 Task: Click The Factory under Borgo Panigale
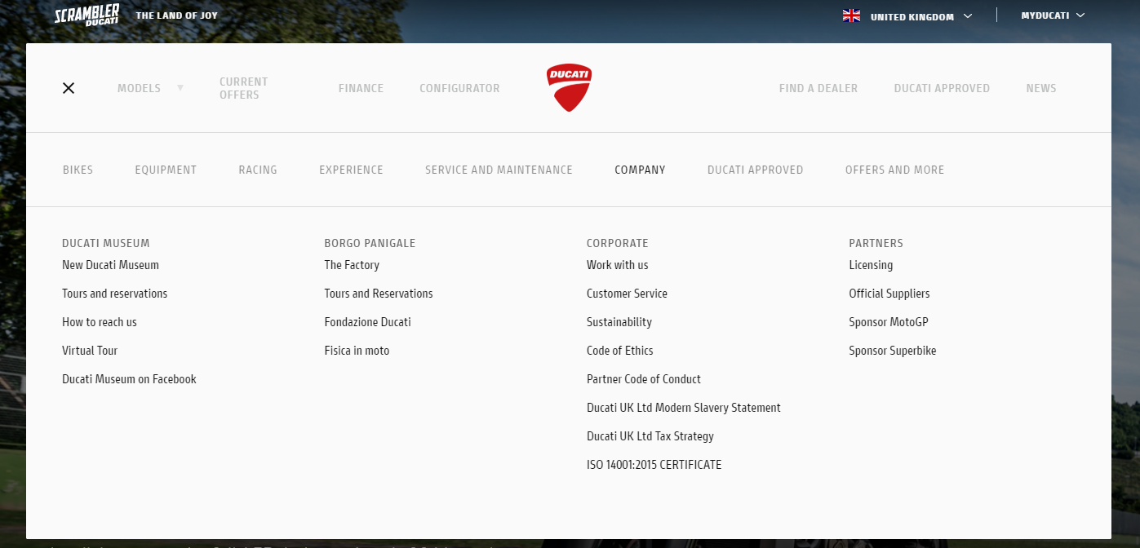352,265
